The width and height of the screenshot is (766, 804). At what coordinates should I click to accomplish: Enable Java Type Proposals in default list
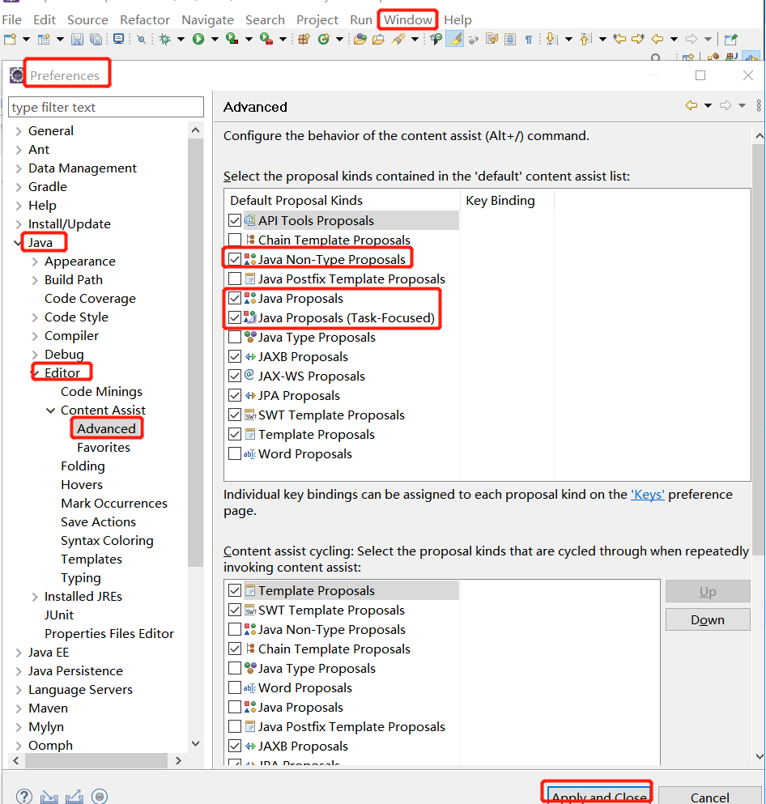pos(235,338)
